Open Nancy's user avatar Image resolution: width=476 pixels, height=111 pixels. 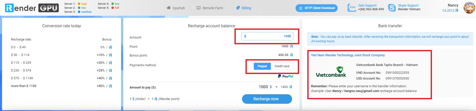click(469, 7)
